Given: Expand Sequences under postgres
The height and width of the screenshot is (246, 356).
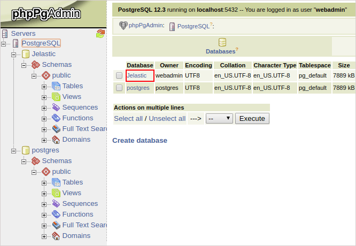Looking at the screenshot, I should pos(44,204).
